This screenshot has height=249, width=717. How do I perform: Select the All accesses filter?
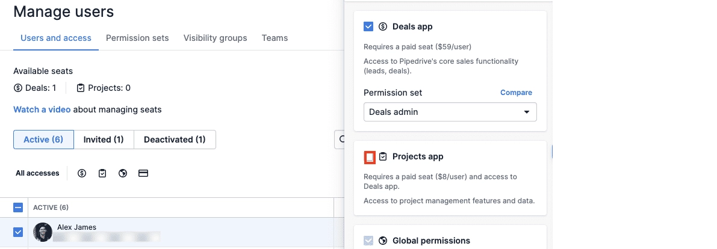(37, 173)
